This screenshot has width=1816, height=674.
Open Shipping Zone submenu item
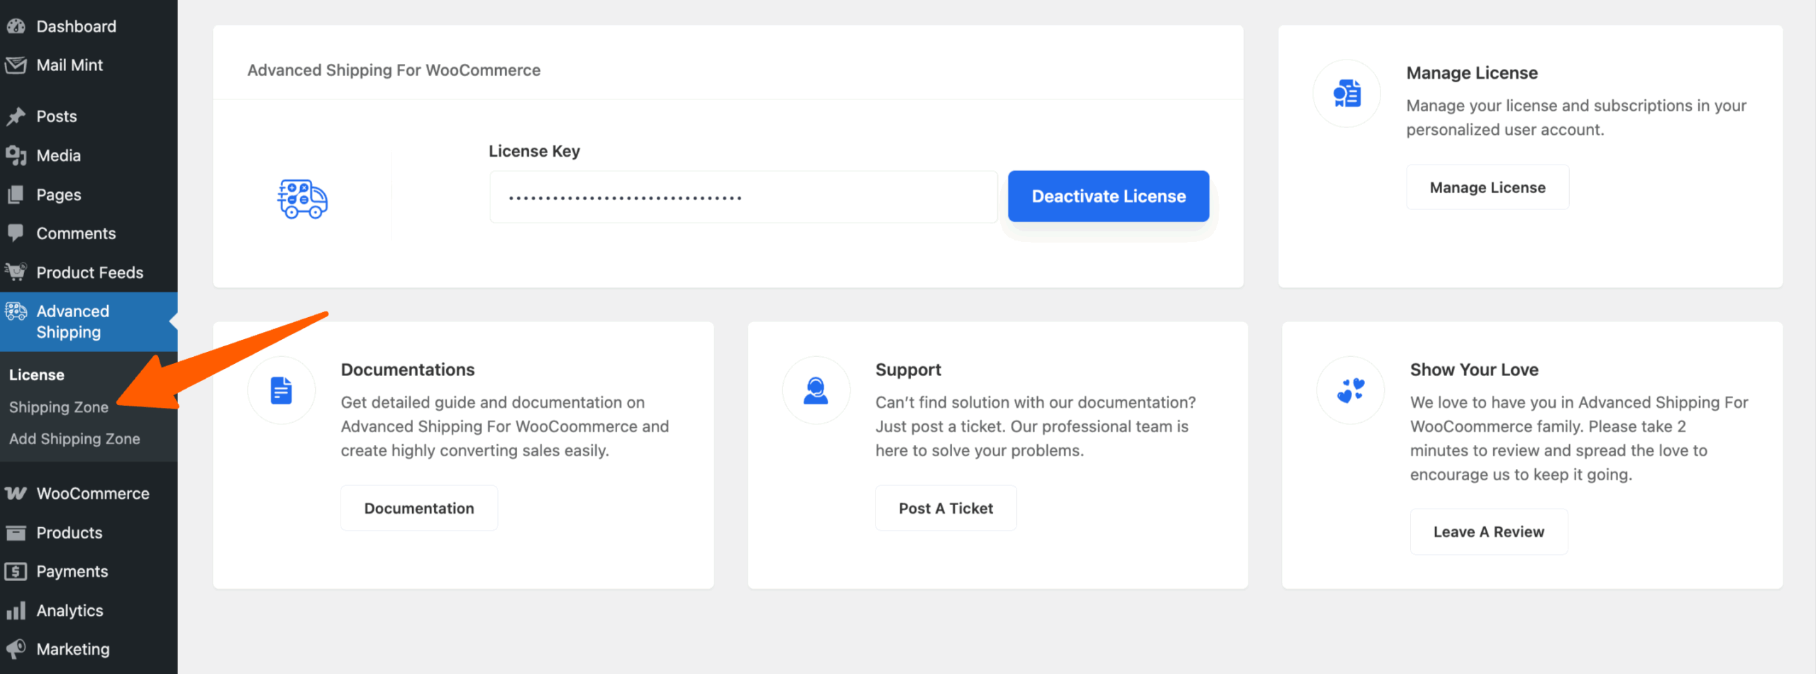[59, 407]
